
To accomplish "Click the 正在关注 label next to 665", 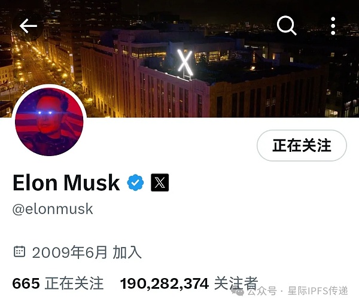I will pyautogui.click(x=74, y=283).
